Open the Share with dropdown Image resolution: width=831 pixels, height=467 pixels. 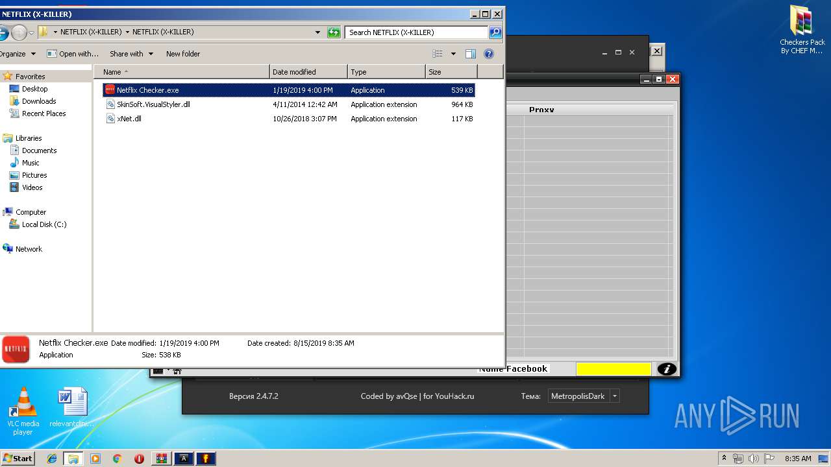coord(131,54)
